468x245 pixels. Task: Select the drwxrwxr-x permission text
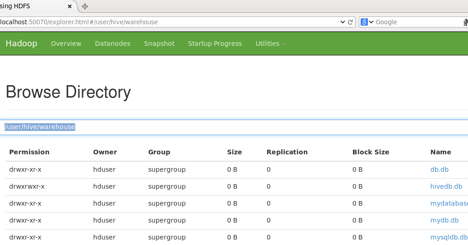pyautogui.click(x=27, y=186)
